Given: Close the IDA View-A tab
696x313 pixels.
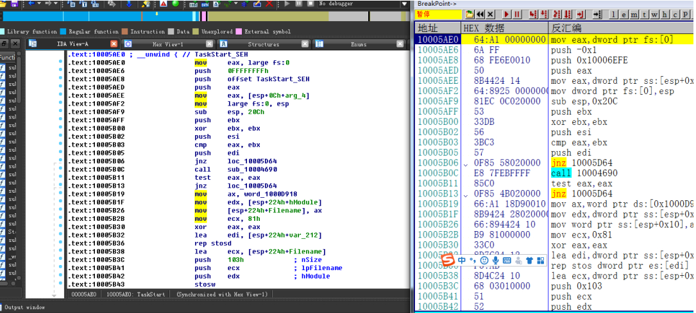Looking at the screenshot, I should (114, 44).
